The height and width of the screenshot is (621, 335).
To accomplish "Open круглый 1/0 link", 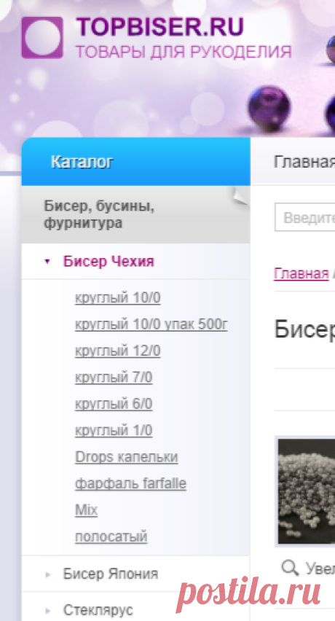I will tap(114, 431).
